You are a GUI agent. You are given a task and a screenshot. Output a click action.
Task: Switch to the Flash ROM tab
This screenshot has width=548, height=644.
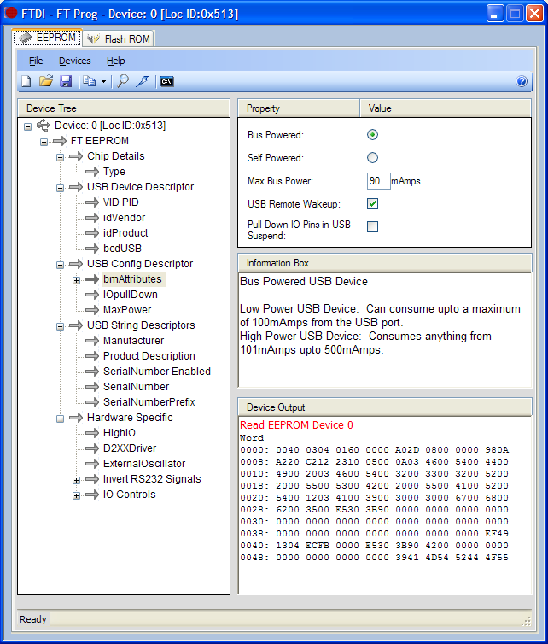tap(119, 39)
